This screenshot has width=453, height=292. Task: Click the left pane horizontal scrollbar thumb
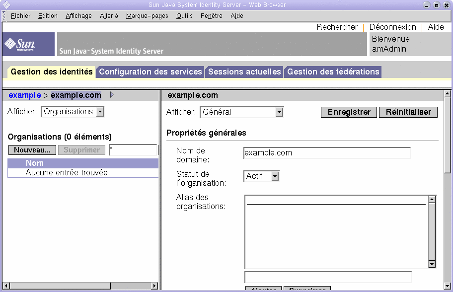coord(60,286)
